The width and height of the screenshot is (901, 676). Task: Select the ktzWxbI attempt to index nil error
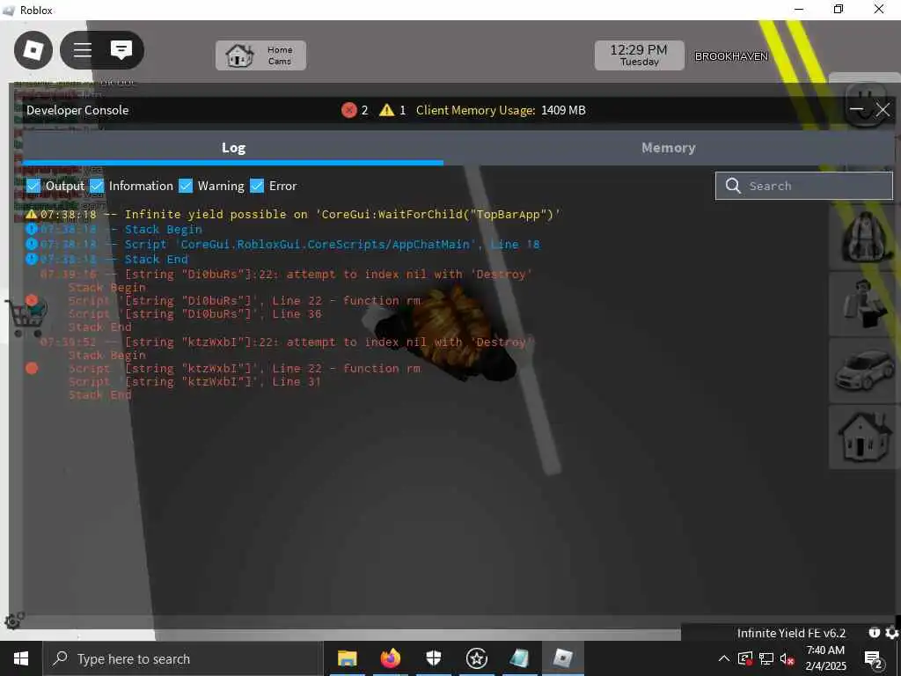click(286, 342)
